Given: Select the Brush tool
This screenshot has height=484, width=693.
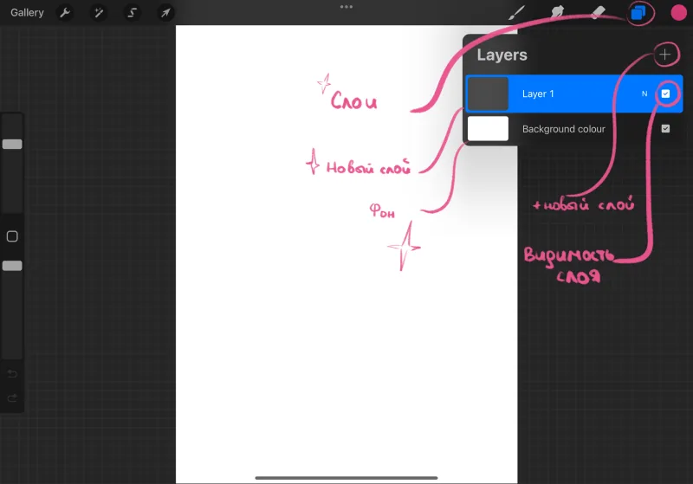Looking at the screenshot, I should [516, 13].
